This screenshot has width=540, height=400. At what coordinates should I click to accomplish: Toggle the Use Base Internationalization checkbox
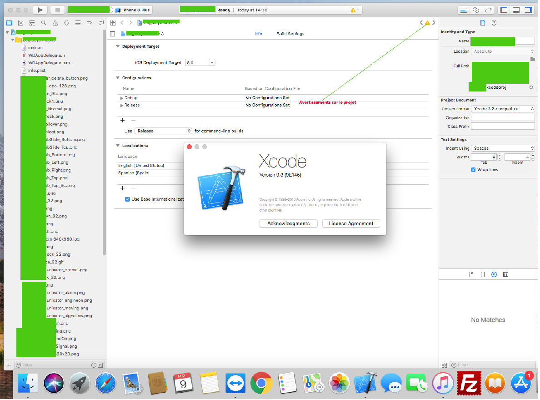127,199
